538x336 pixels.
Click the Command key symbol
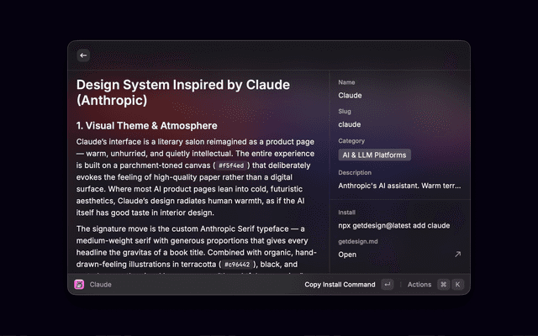tap(443, 284)
